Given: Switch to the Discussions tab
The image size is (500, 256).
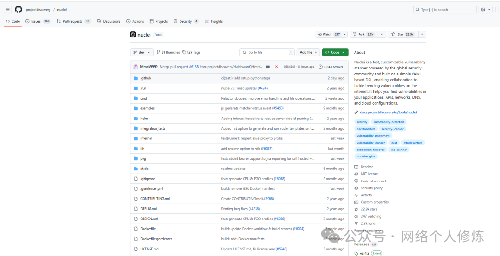Looking at the screenshot, I should pyautogui.click(x=109, y=21).
